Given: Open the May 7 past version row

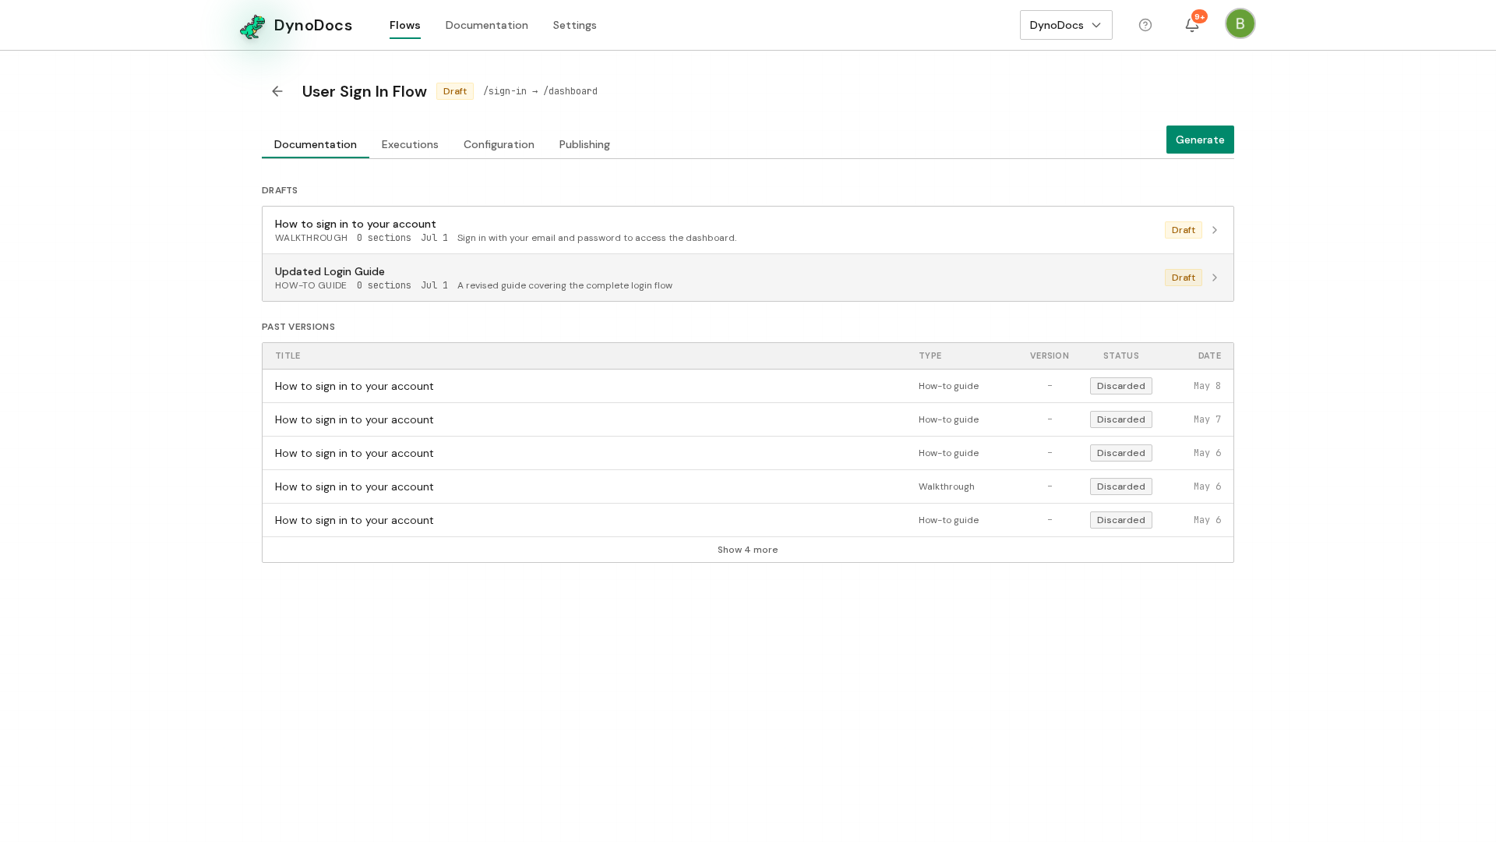Looking at the screenshot, I should point(748,419).
